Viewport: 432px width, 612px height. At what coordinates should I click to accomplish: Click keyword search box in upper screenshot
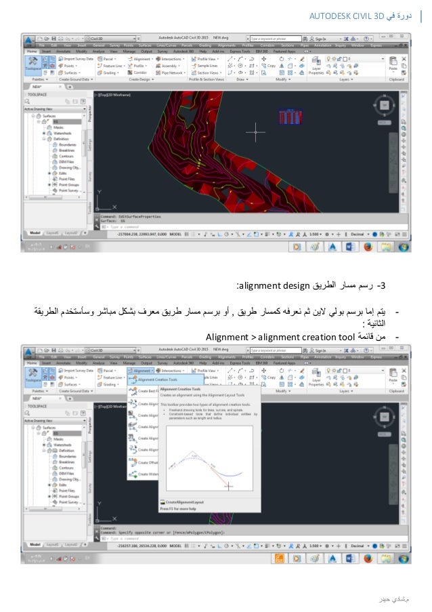pos(276,39)
